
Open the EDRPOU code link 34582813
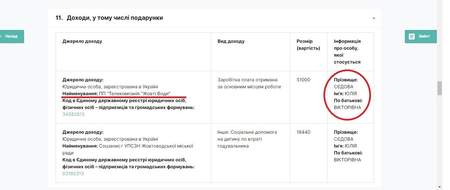tap(73, 114)
